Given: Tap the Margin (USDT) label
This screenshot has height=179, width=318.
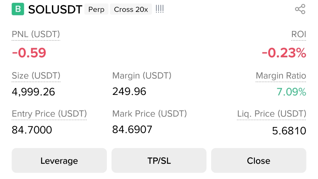Looking at the screenshot, I should 142,76.
